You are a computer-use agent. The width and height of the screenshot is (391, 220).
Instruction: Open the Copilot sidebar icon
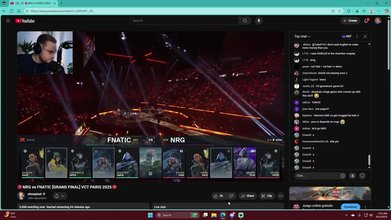click(386, 11)
